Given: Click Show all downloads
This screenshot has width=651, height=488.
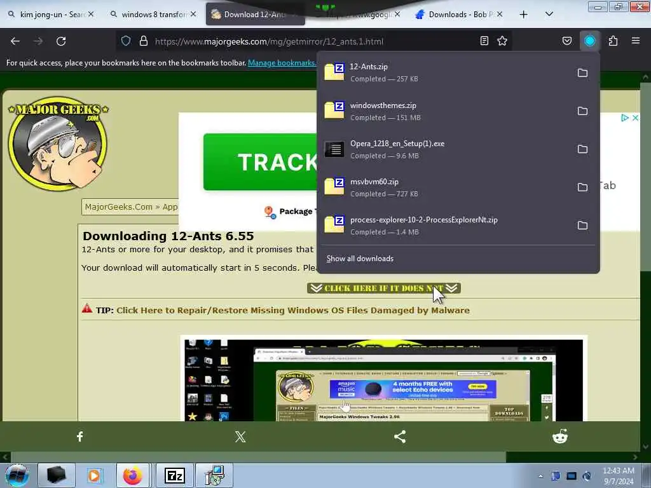Looking at the screenshot, I should pyautogui.click(x=360, y=259).
